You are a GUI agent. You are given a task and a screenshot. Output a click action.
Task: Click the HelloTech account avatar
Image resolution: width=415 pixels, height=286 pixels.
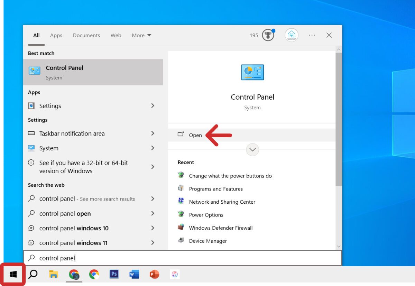tap(291, 35)
